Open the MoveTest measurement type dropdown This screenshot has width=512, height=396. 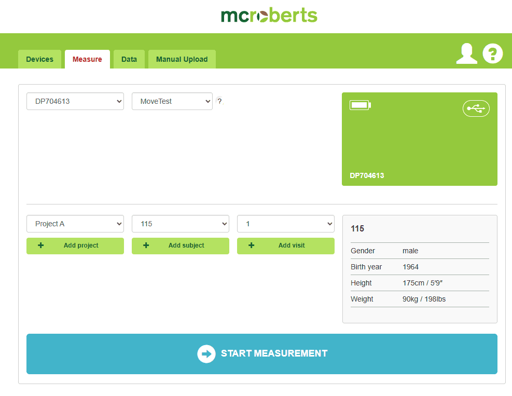coord(172,101)
